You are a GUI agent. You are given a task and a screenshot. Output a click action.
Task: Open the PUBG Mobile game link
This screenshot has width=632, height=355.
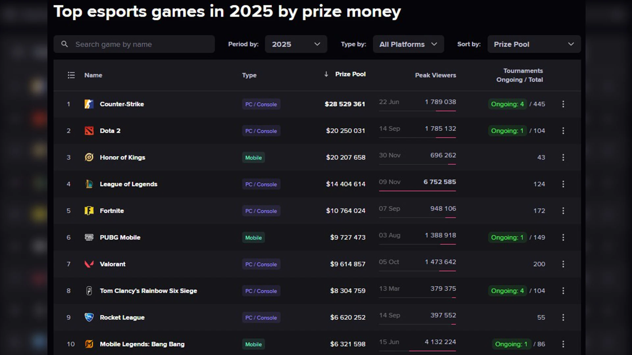point(120,237)
